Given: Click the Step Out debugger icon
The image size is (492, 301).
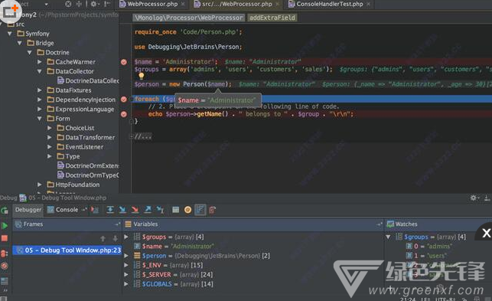Looking at the screenshot, I should pyautogui.click(x=148, y=210).
